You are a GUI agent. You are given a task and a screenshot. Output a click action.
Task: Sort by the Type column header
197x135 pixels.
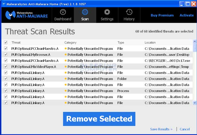coord(121,43)
